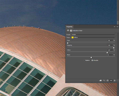The image size is (119, 96).
Task: Click the Magenta label
Action: [x=70, y=45]
